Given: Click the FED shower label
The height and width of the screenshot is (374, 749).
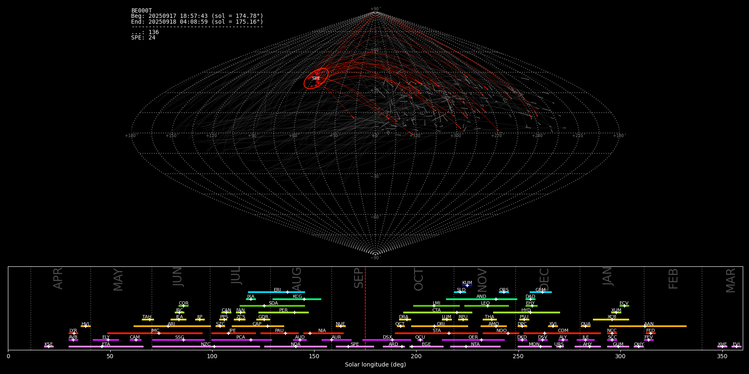Looking at the screenshot, I should point(650,331).
